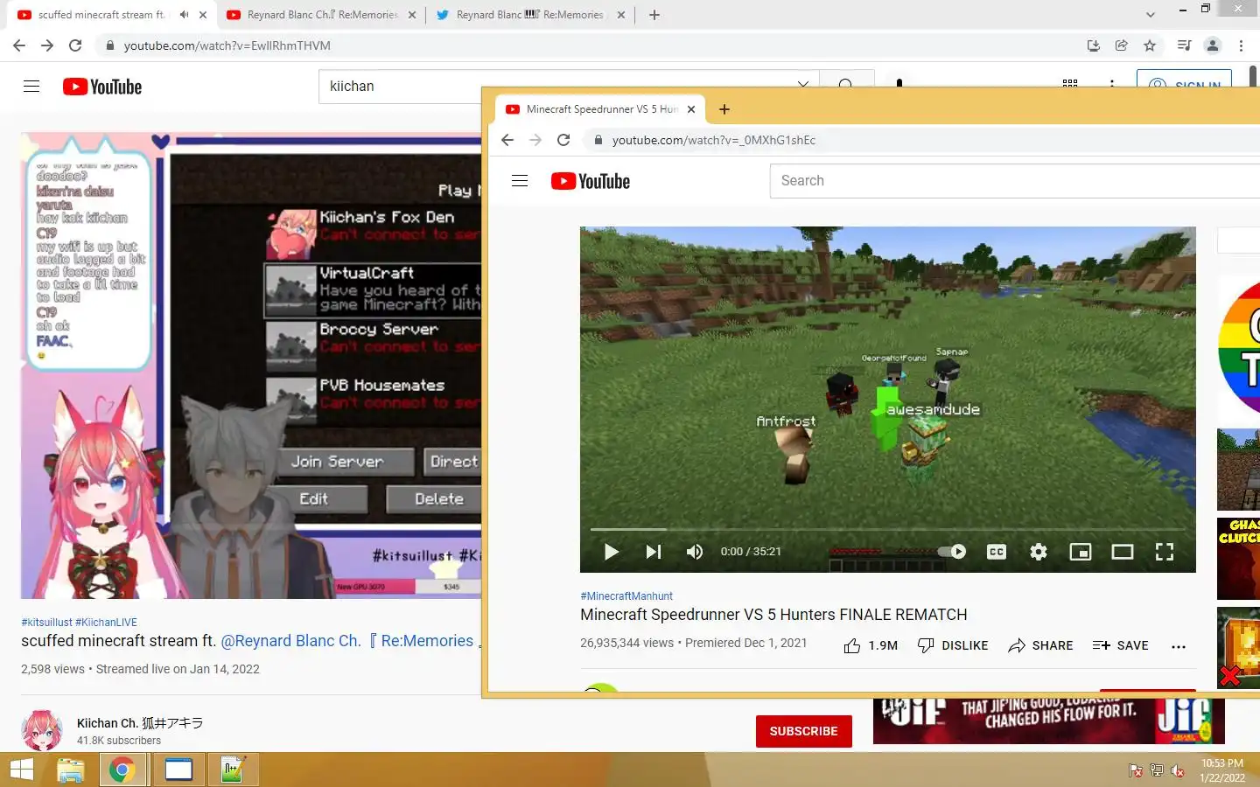Click YouTube logo in back window
The width and height of the screenshot is (1260, 787).
(x=102, y=87)
